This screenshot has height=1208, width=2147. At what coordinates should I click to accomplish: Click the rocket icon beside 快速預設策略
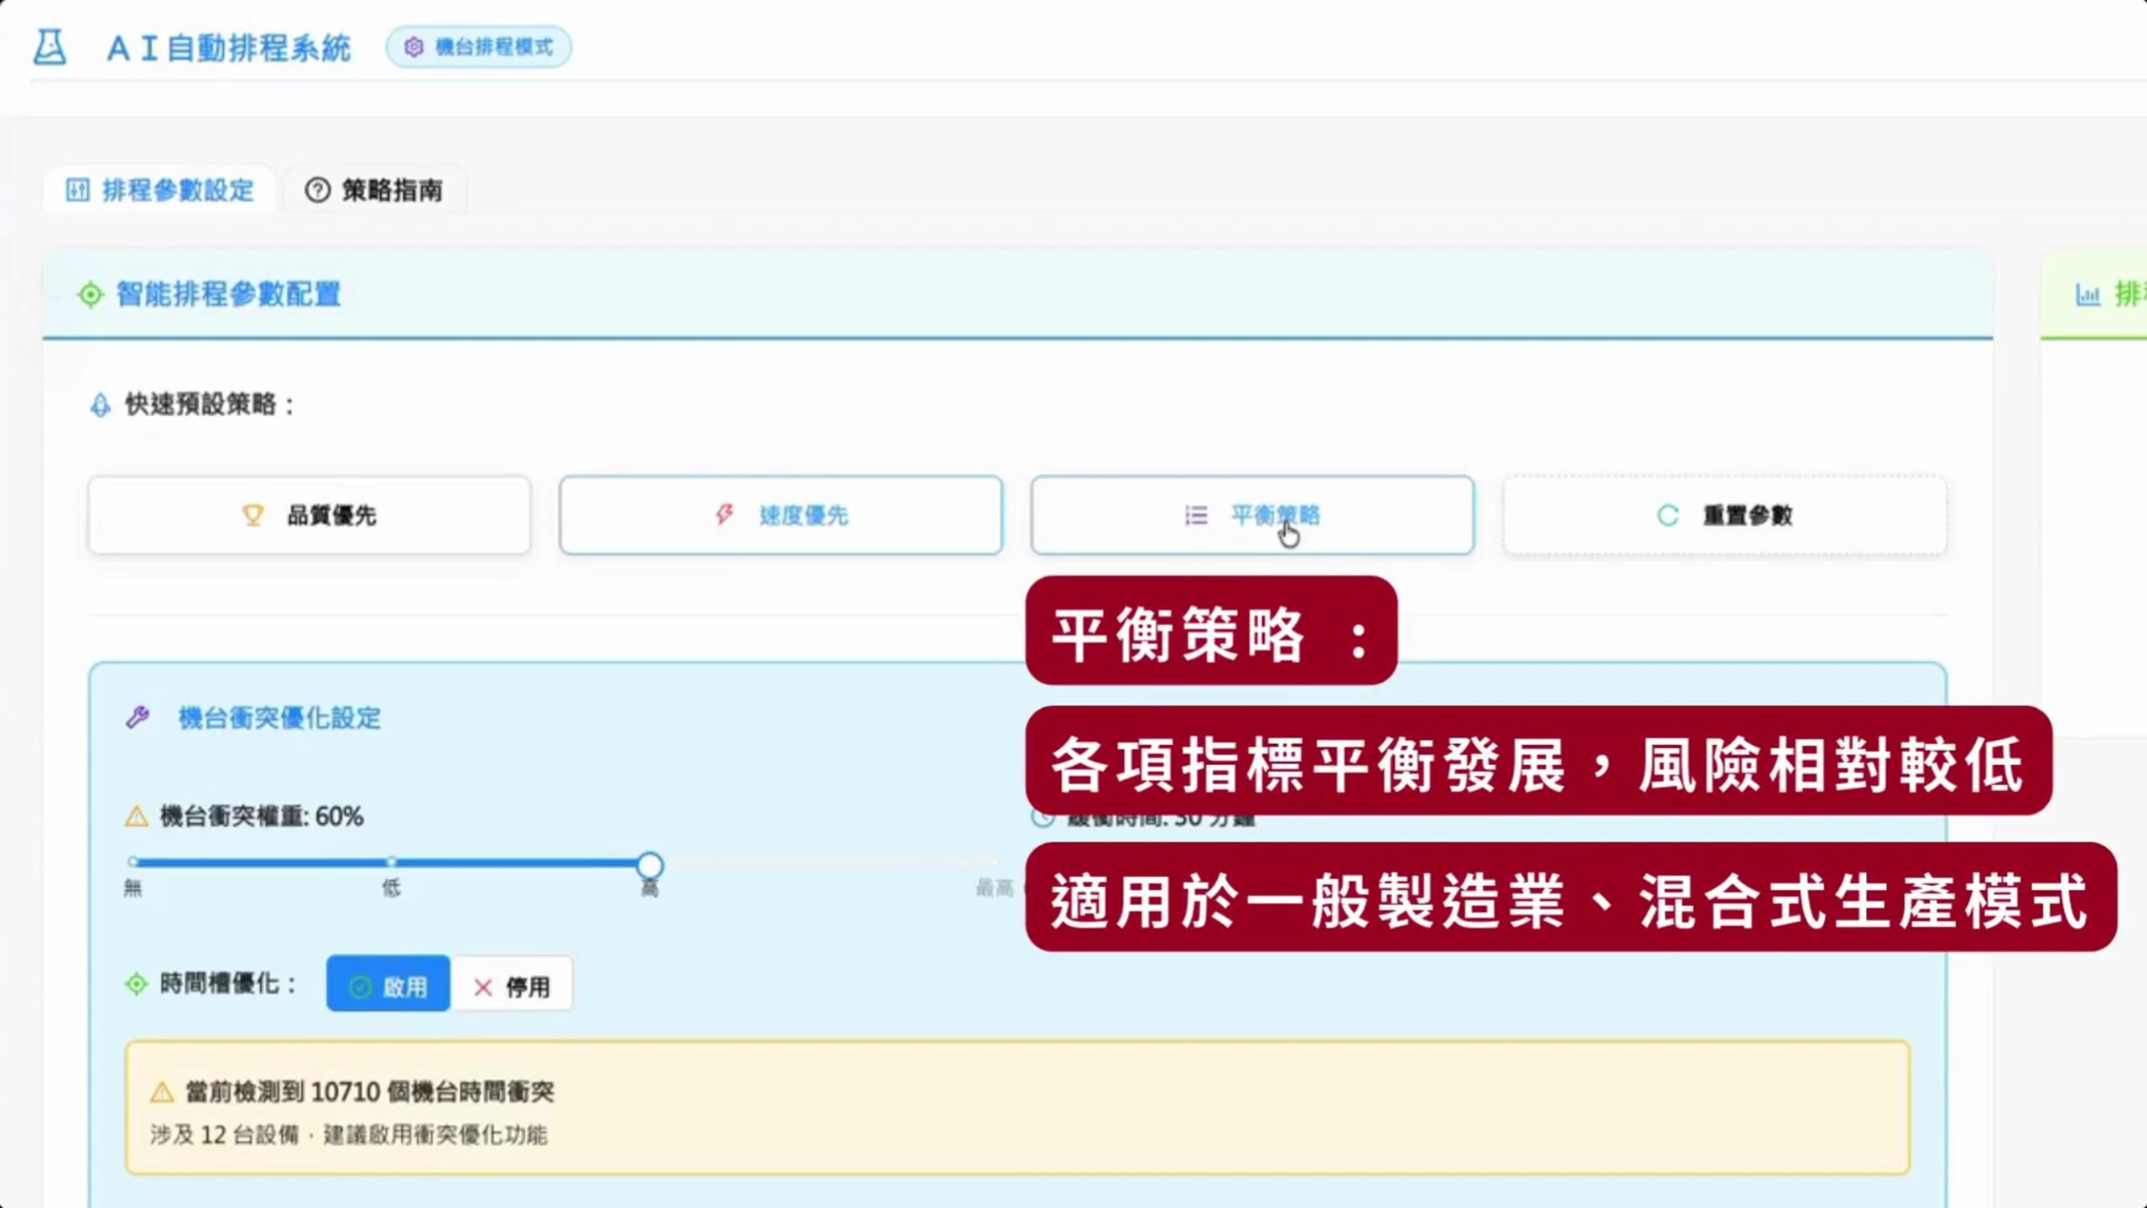coord(100,405)
